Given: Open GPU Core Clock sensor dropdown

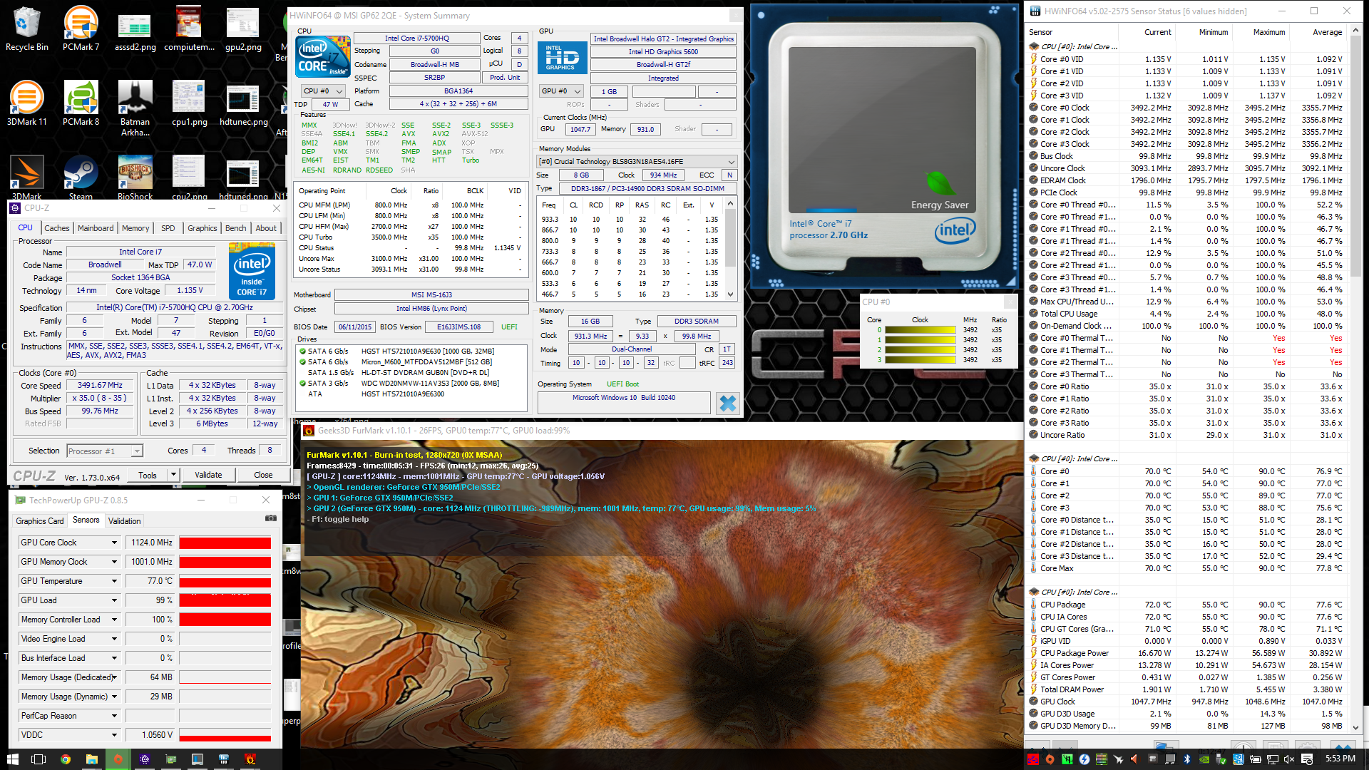Looking at the screenshot, I should click(x=114, y=543).
